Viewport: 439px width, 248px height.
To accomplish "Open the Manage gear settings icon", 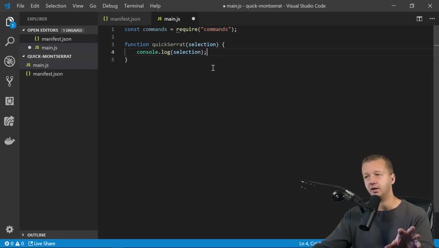I will [x=9, y=229].
